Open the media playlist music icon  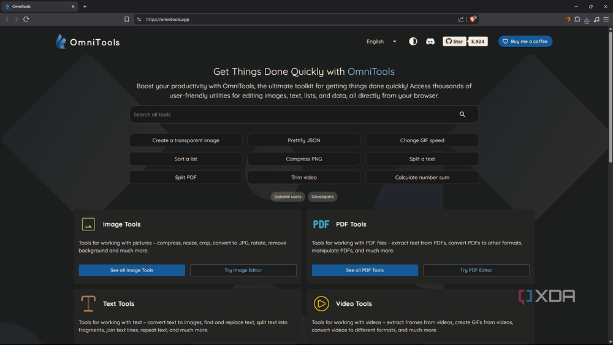596,19
